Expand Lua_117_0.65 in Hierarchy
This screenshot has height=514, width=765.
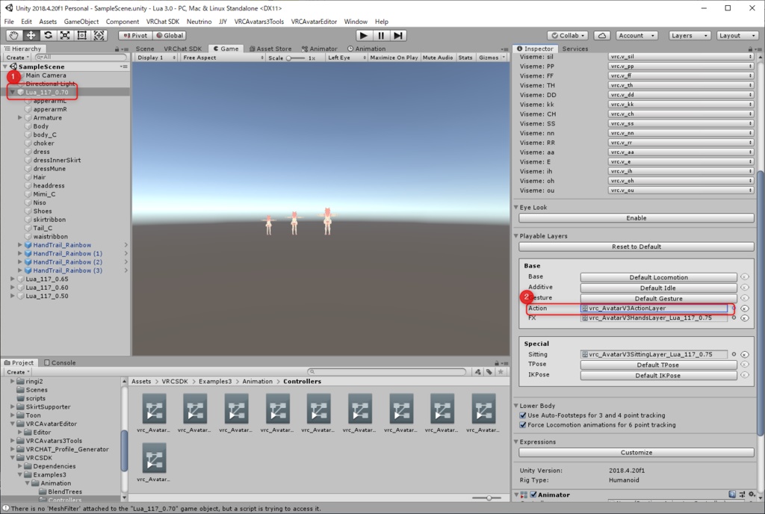(x=12, y=279)
